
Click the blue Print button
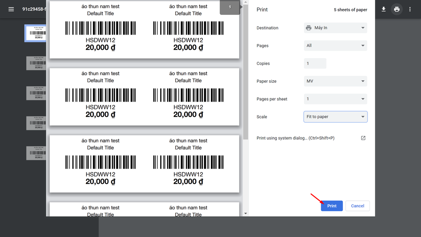point(332,206)
